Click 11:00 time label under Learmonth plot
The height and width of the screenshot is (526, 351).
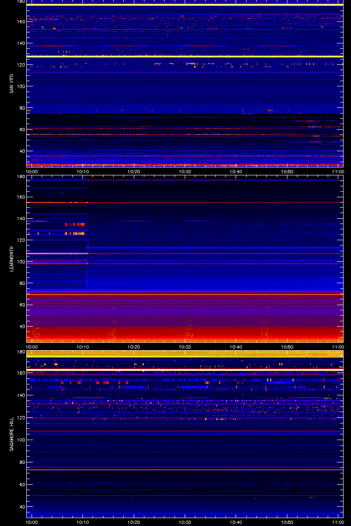point(338,347)
